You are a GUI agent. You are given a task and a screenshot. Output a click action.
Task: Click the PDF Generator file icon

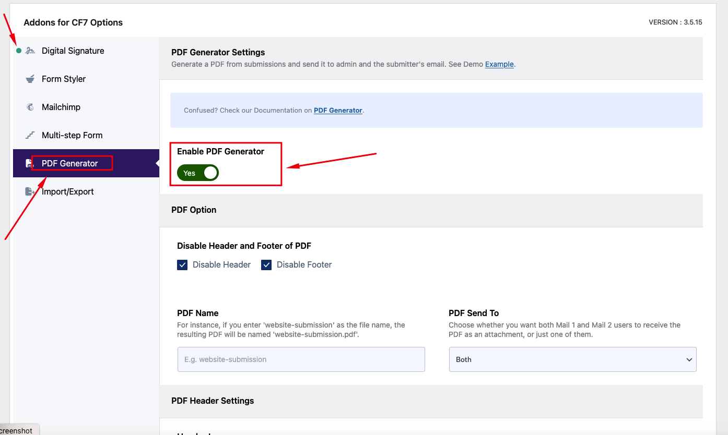pyautogui.click(x=30, y=163)
